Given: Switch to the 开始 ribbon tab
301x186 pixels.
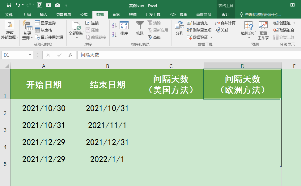Looking at the screenshot, I should (27, 15).
